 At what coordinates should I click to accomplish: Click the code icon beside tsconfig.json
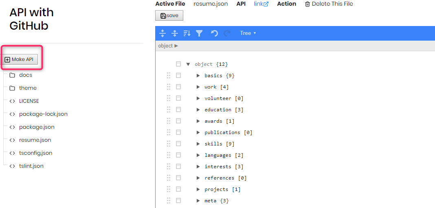[x=12, y=153]
